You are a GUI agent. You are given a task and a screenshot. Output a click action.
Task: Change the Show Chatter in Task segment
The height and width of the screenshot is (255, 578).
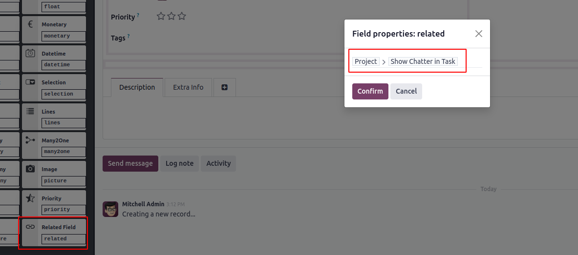click(x=423, y=61)
